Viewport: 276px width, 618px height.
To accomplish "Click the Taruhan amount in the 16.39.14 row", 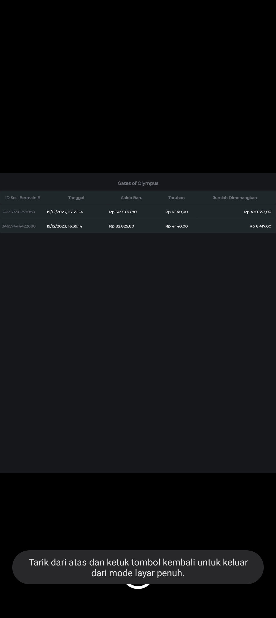I will (176, 226).
